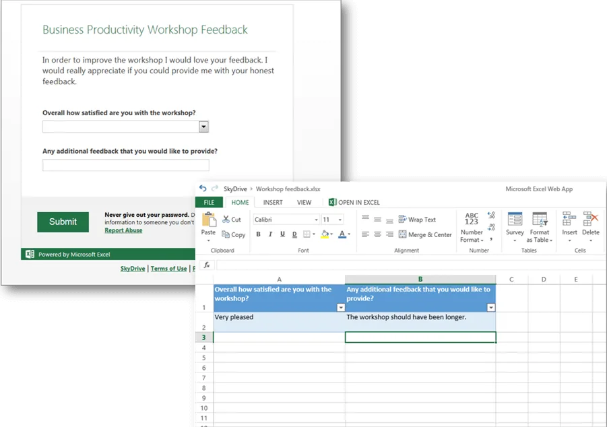This screenshot has width=607, height=427.
Task: Toggle Bold formatting
Action: click(258, 234)
